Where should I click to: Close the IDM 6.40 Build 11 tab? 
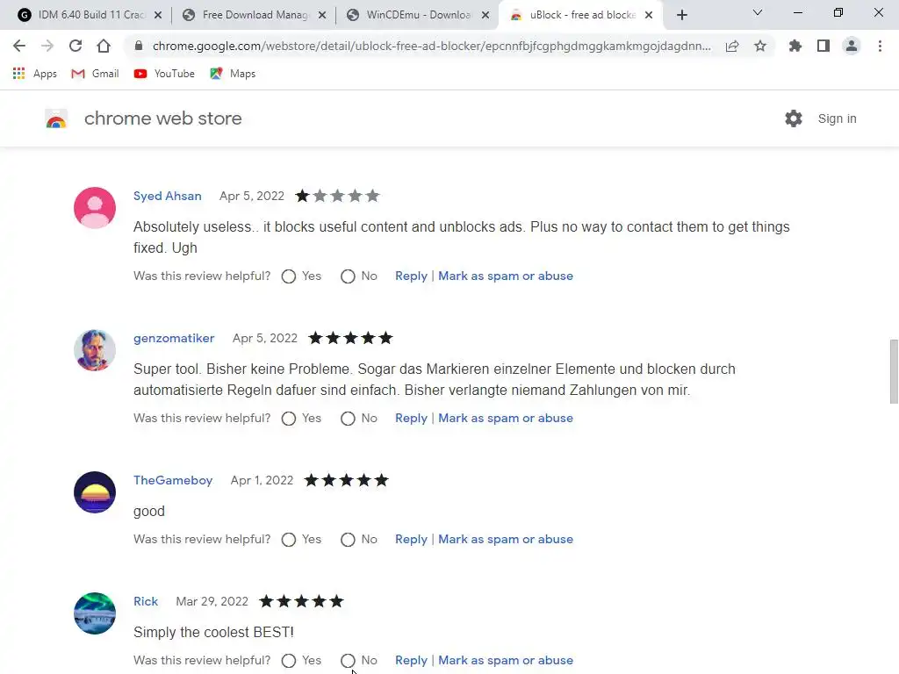pyautogui.click(x=158, y=16)
